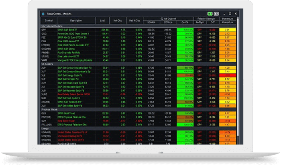Select the PALL(HB) symbol cell

click(49, 125)
